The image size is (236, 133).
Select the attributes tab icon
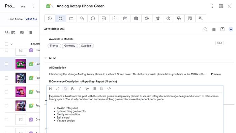(x=60, y=18)
